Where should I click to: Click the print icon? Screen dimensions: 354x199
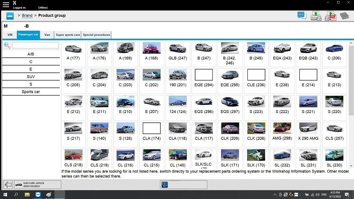click(x=316, y=16)
